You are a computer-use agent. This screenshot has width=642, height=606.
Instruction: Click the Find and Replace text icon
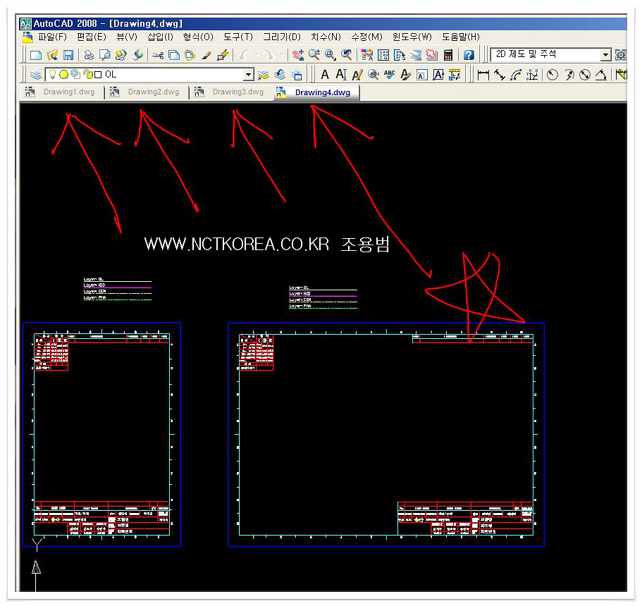[374, 75]
